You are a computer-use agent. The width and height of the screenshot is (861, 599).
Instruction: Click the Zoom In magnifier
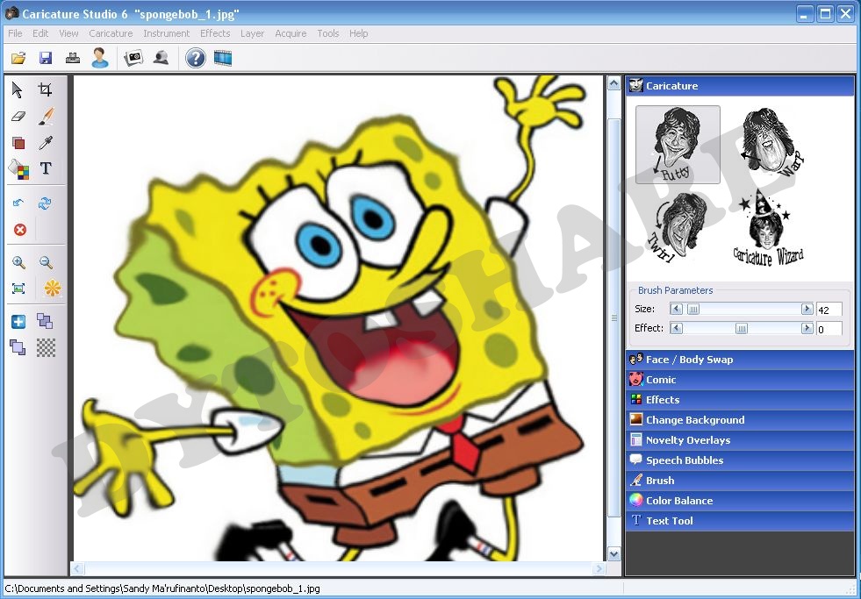click(18, 262)
